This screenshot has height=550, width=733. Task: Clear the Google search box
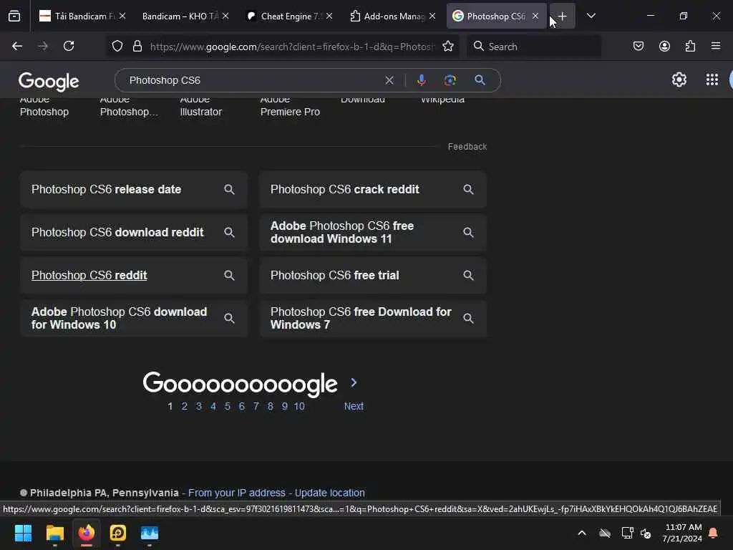click(389, 80)
